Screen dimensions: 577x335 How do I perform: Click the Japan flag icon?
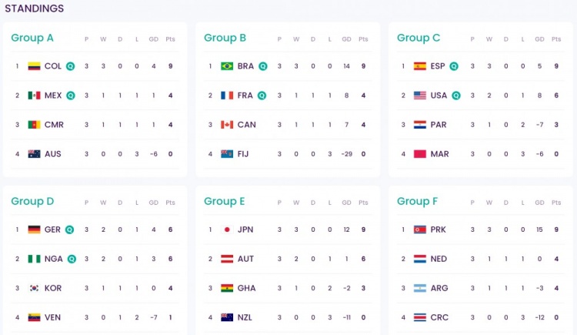click(x=227, y=229)
